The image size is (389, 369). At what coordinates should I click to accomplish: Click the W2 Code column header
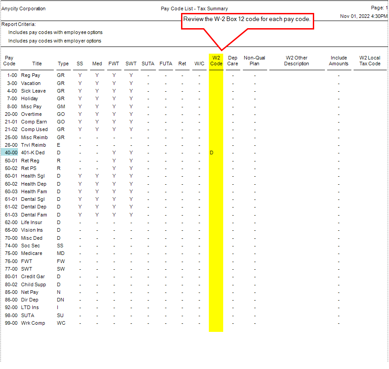216,61
